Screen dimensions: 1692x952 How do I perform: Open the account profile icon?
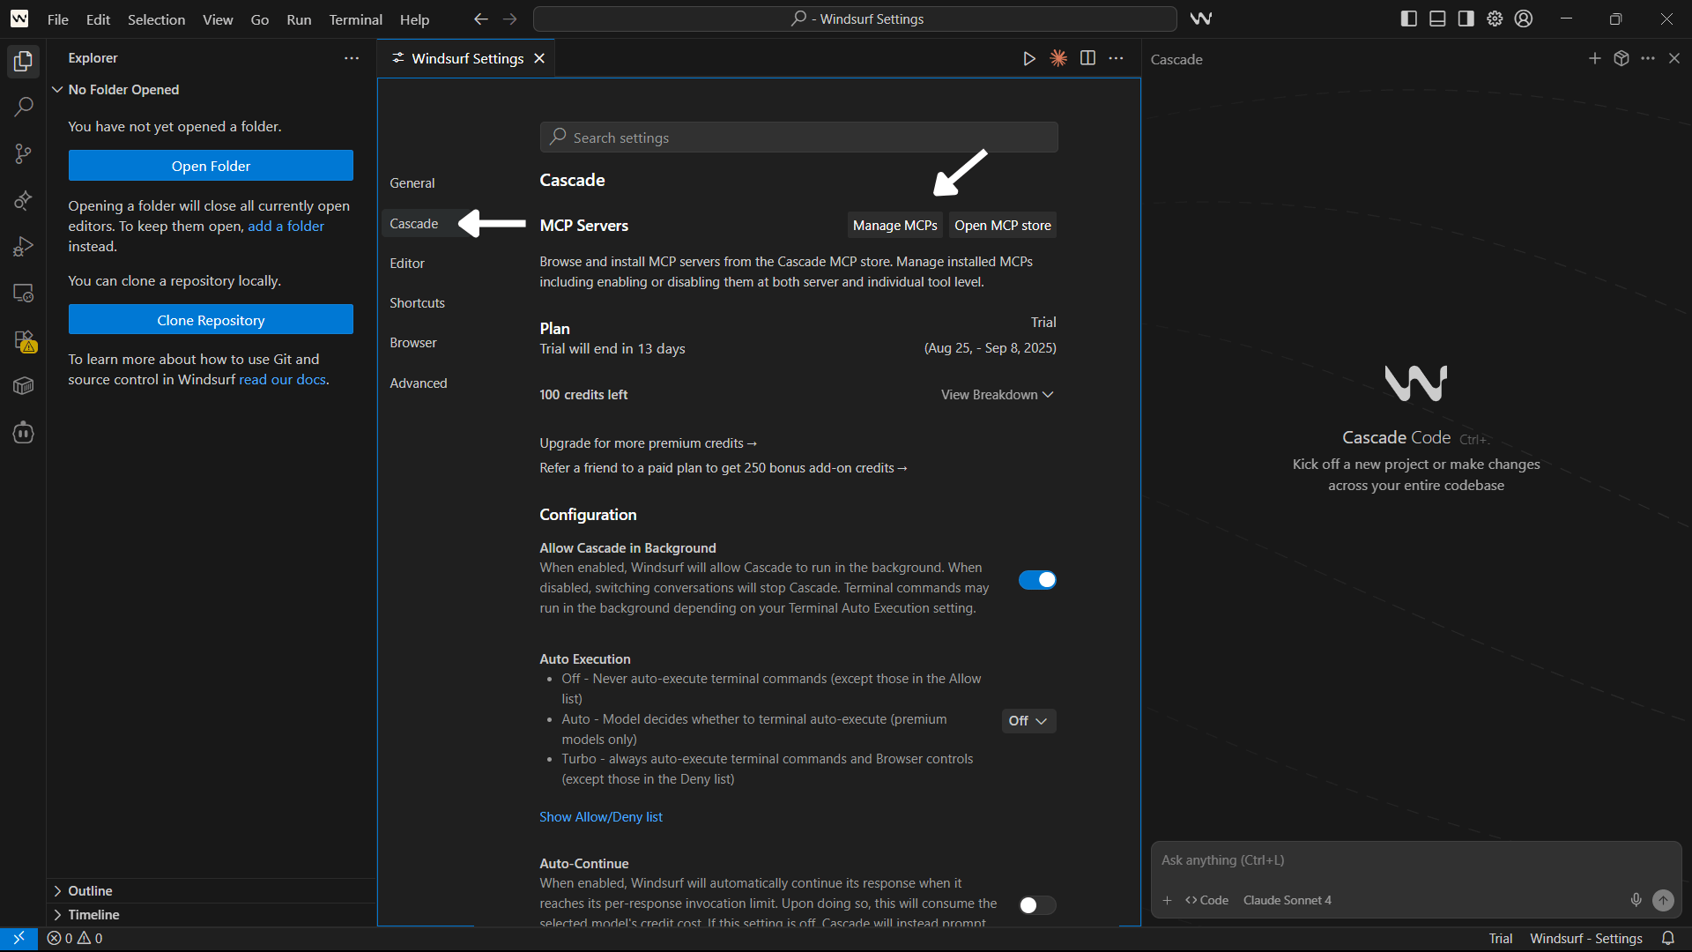tap(1524, 19)
